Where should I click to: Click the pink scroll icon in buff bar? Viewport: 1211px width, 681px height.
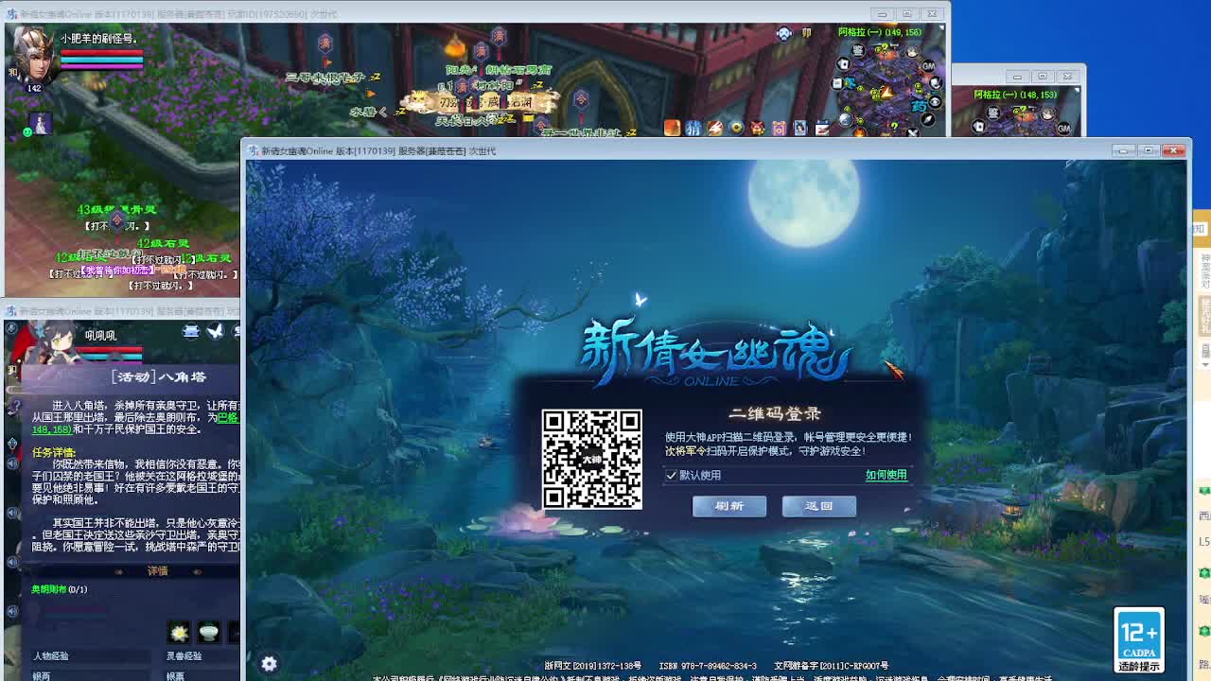(779, 128)
